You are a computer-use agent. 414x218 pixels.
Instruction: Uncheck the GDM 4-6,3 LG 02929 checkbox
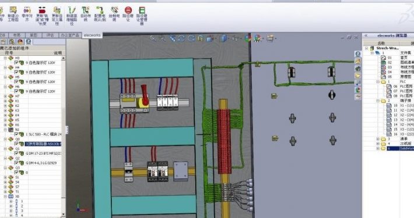pyautogui.click(x=16, y=163)
